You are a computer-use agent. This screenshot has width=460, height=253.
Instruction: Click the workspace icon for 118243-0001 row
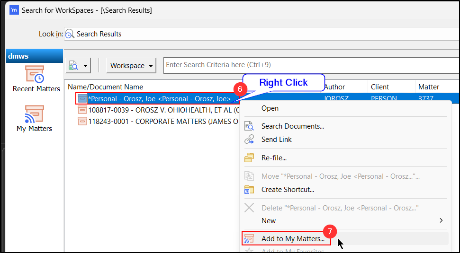pyautogui.click(x=82, y=121)
